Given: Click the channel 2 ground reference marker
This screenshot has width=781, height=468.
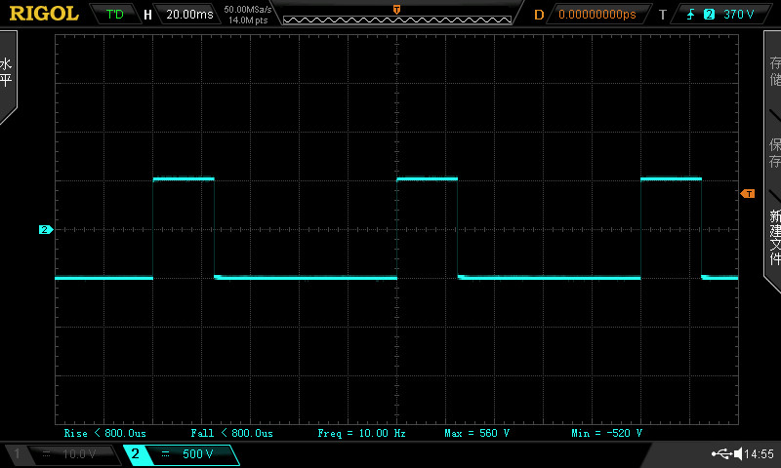Looking at the screenshot, I should click(45, 230).
